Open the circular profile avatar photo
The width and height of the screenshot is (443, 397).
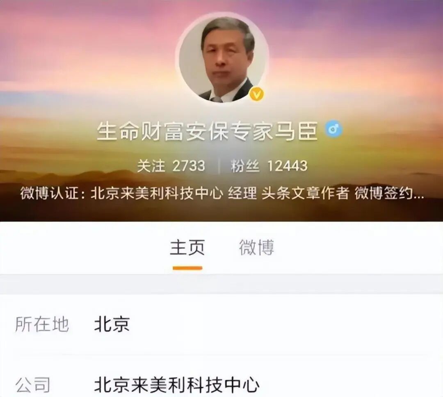pyautogui.click(x=222, y=58)
